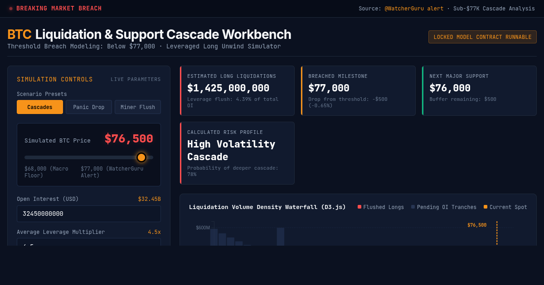Click the $32.45B open interest value
Image resolution: width=544 pixels, height=285 pixels.
(149, 199)
